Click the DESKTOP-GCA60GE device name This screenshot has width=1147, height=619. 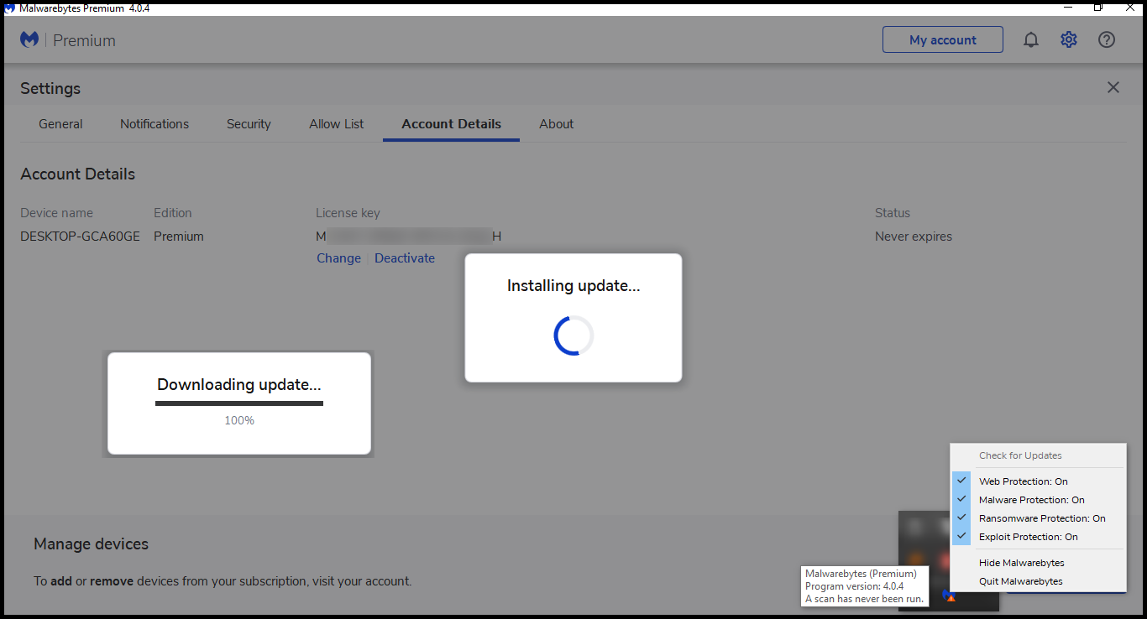coord(80,237)
